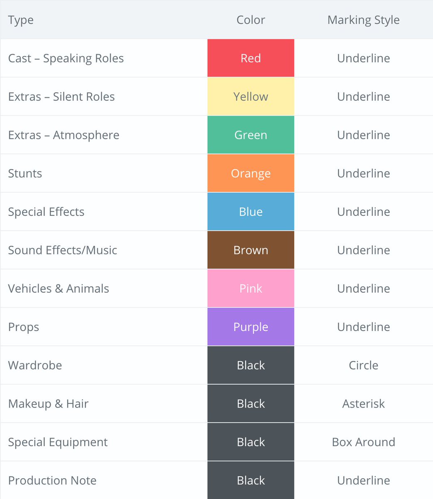Click Underline in Vehicles & Animals row
The width and height of the screenshot is (433, 499).
pyautogui.click(x=364, y=289)
